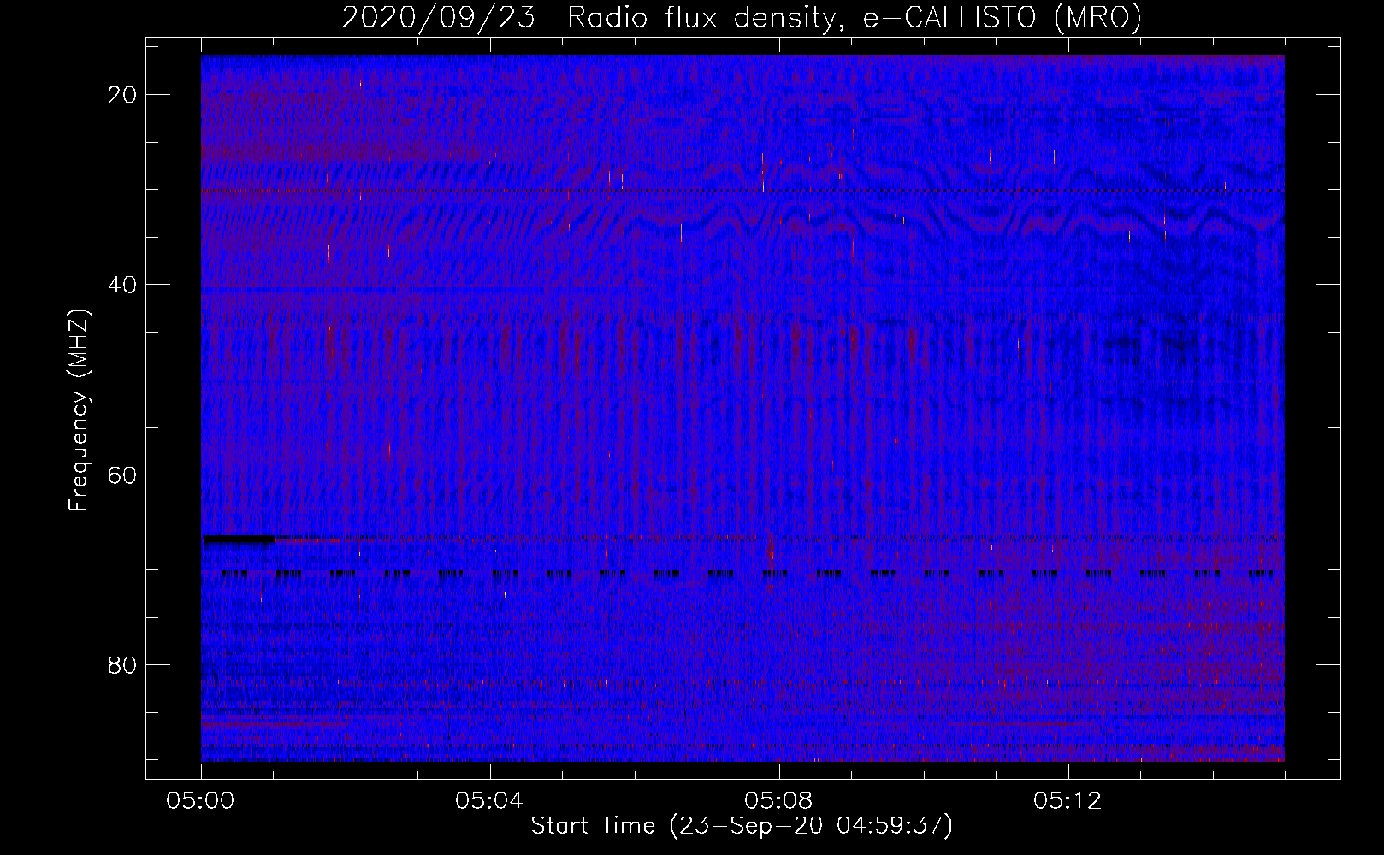Click the 60 MHz frequency tick label
The image size is (1384, 855).
click(122, 475)
